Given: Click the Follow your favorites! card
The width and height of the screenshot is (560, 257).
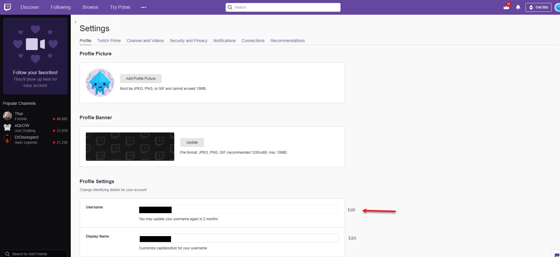Looking at the screenshot, I should (x=35, y=56).
